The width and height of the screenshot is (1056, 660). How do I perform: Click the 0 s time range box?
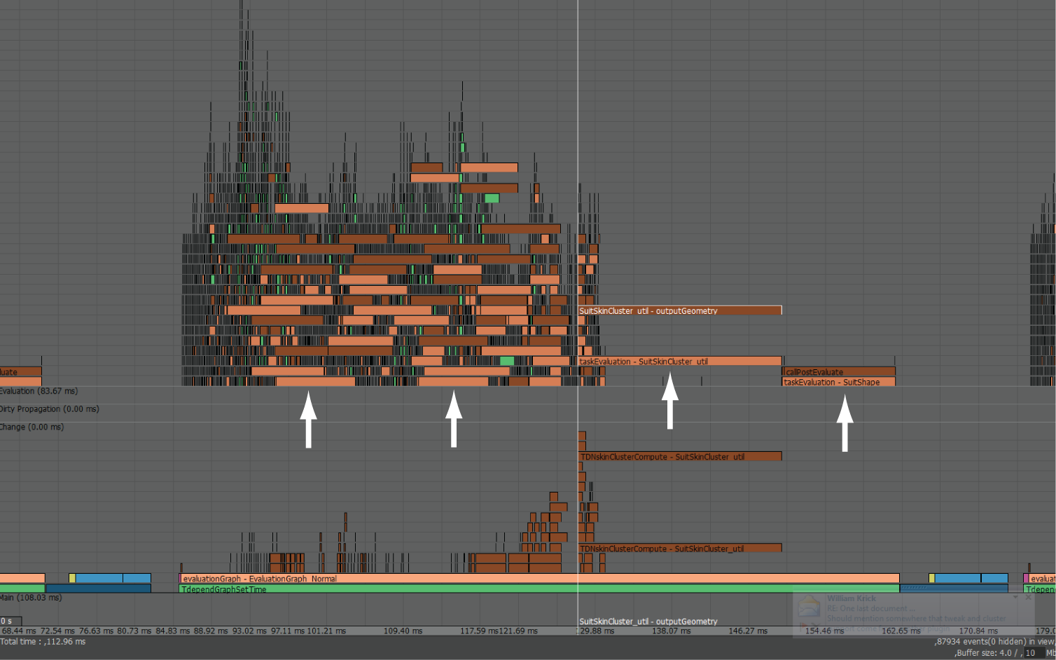[11, 621]
